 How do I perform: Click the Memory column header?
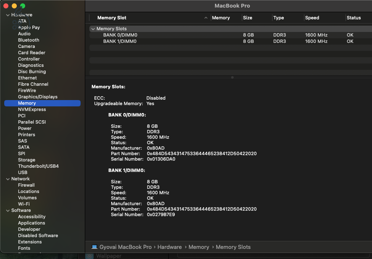tap(221, 18)
